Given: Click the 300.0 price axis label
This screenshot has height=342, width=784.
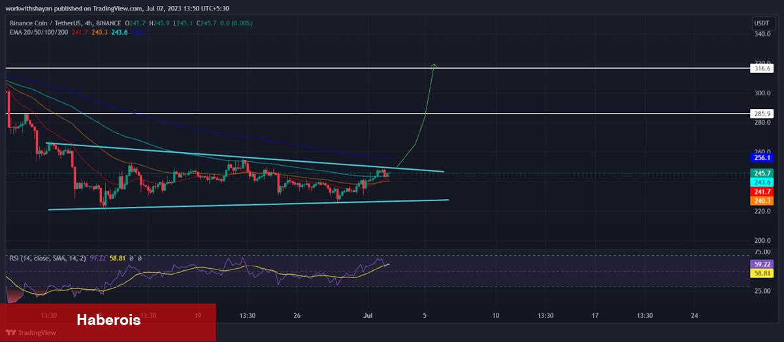Looking at the screenshot, I should coord(762,93).
